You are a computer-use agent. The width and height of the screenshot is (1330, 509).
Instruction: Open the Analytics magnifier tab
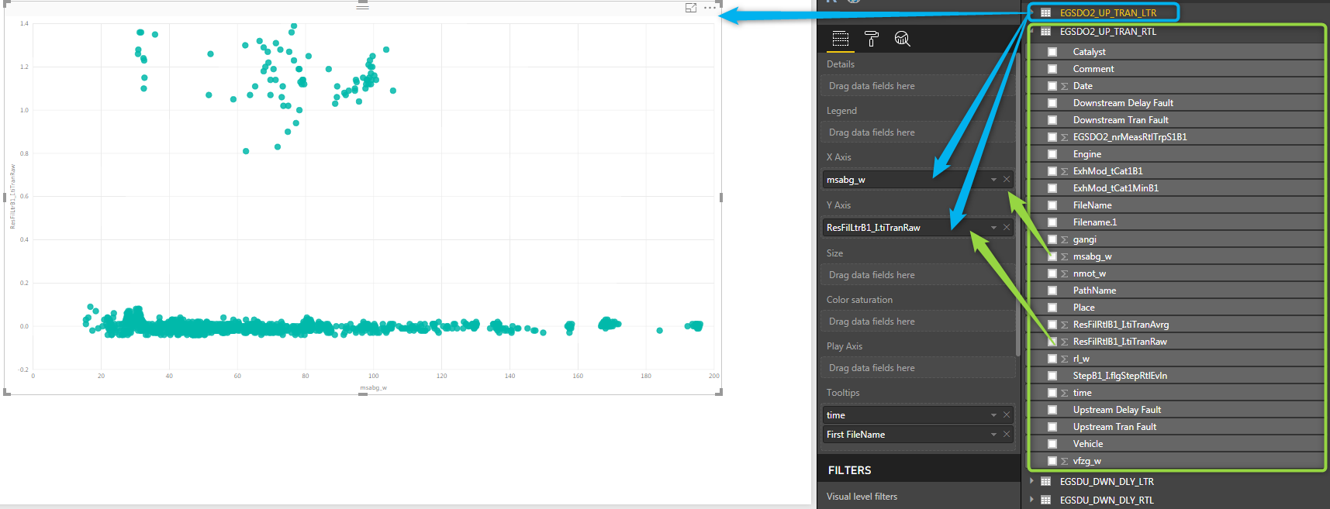[x=902, y=39]
